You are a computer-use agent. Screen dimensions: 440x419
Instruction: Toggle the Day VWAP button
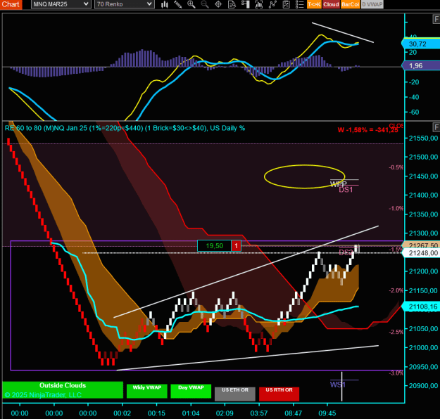[191, 391]
